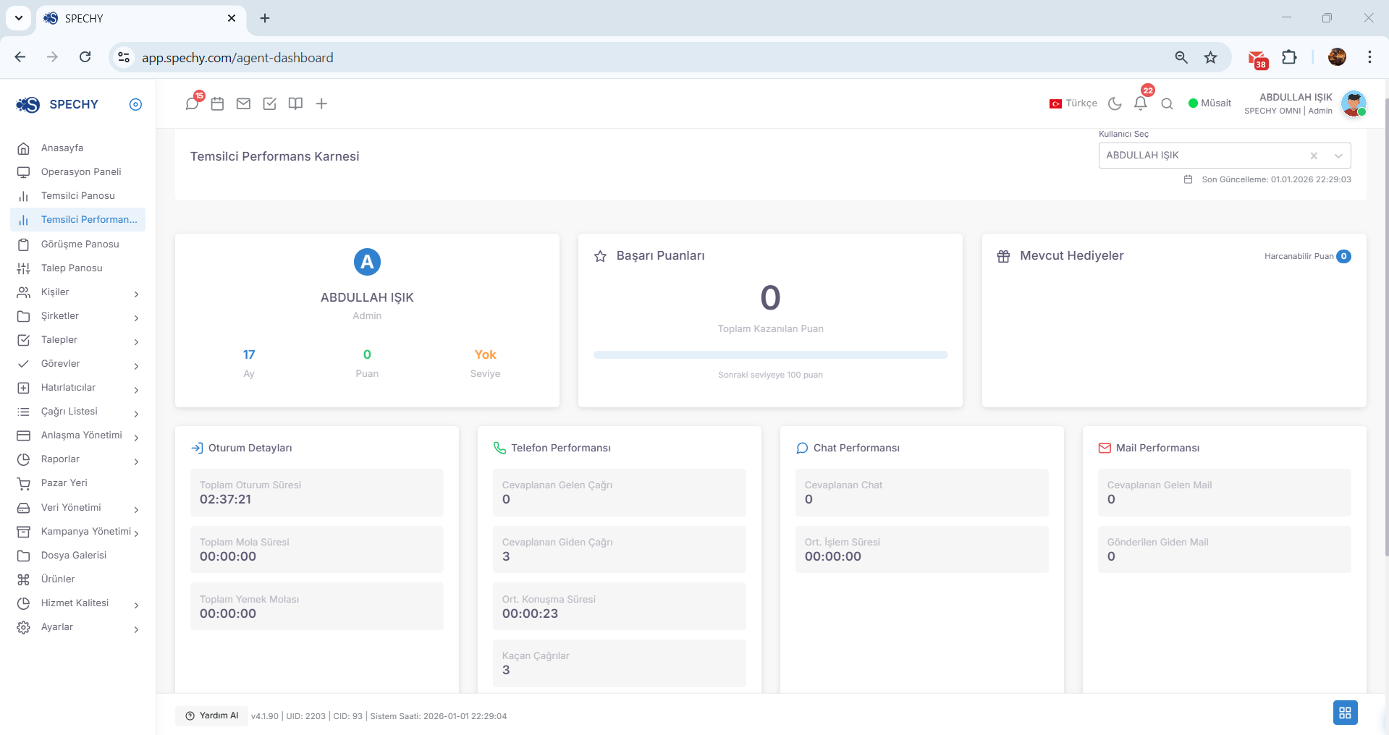Click Chat Performansı bubble icon
This screenshot has width=1389, height=735.
coord(802,448)
